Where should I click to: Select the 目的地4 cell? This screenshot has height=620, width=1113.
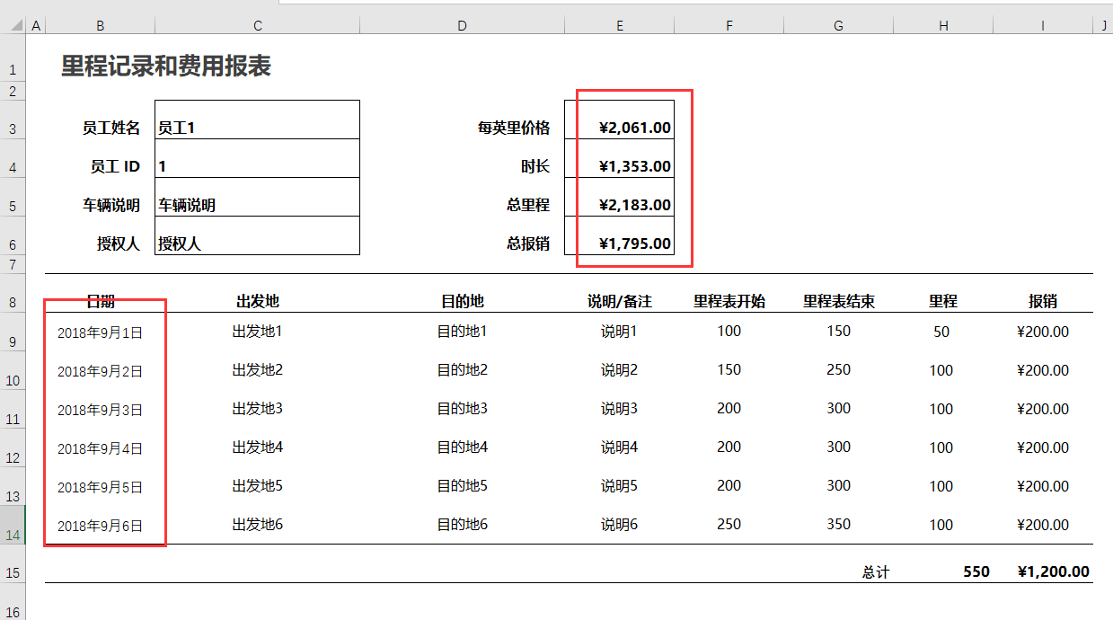463,447
